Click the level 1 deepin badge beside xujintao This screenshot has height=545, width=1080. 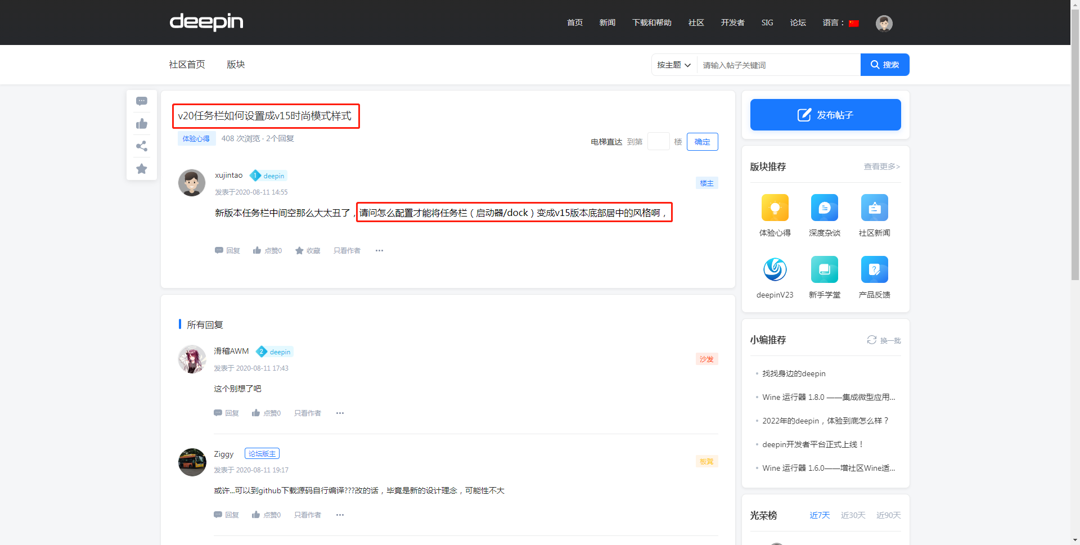268,175
